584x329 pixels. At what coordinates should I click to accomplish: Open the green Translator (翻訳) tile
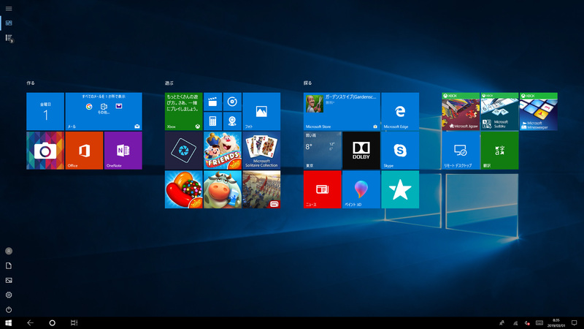click(499, 151)
